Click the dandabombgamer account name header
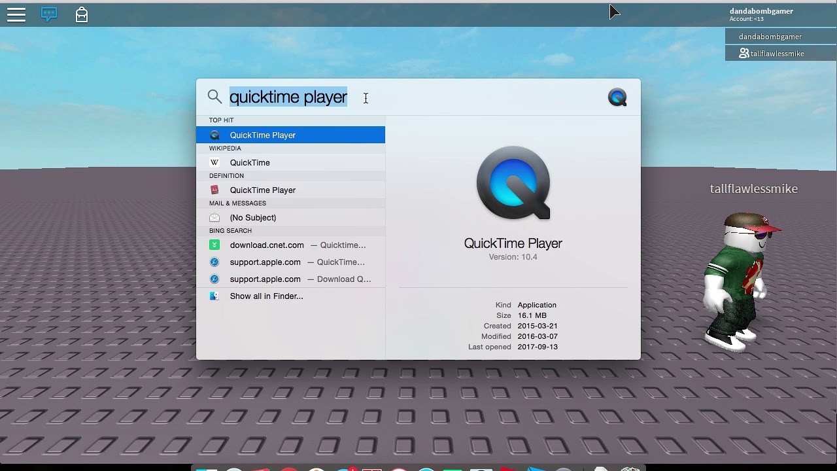This screenshot has height=471, width=837. [761, 11]
